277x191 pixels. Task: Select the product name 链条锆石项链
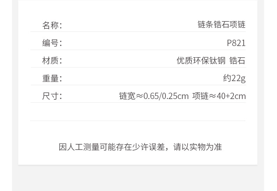[221, 25]
